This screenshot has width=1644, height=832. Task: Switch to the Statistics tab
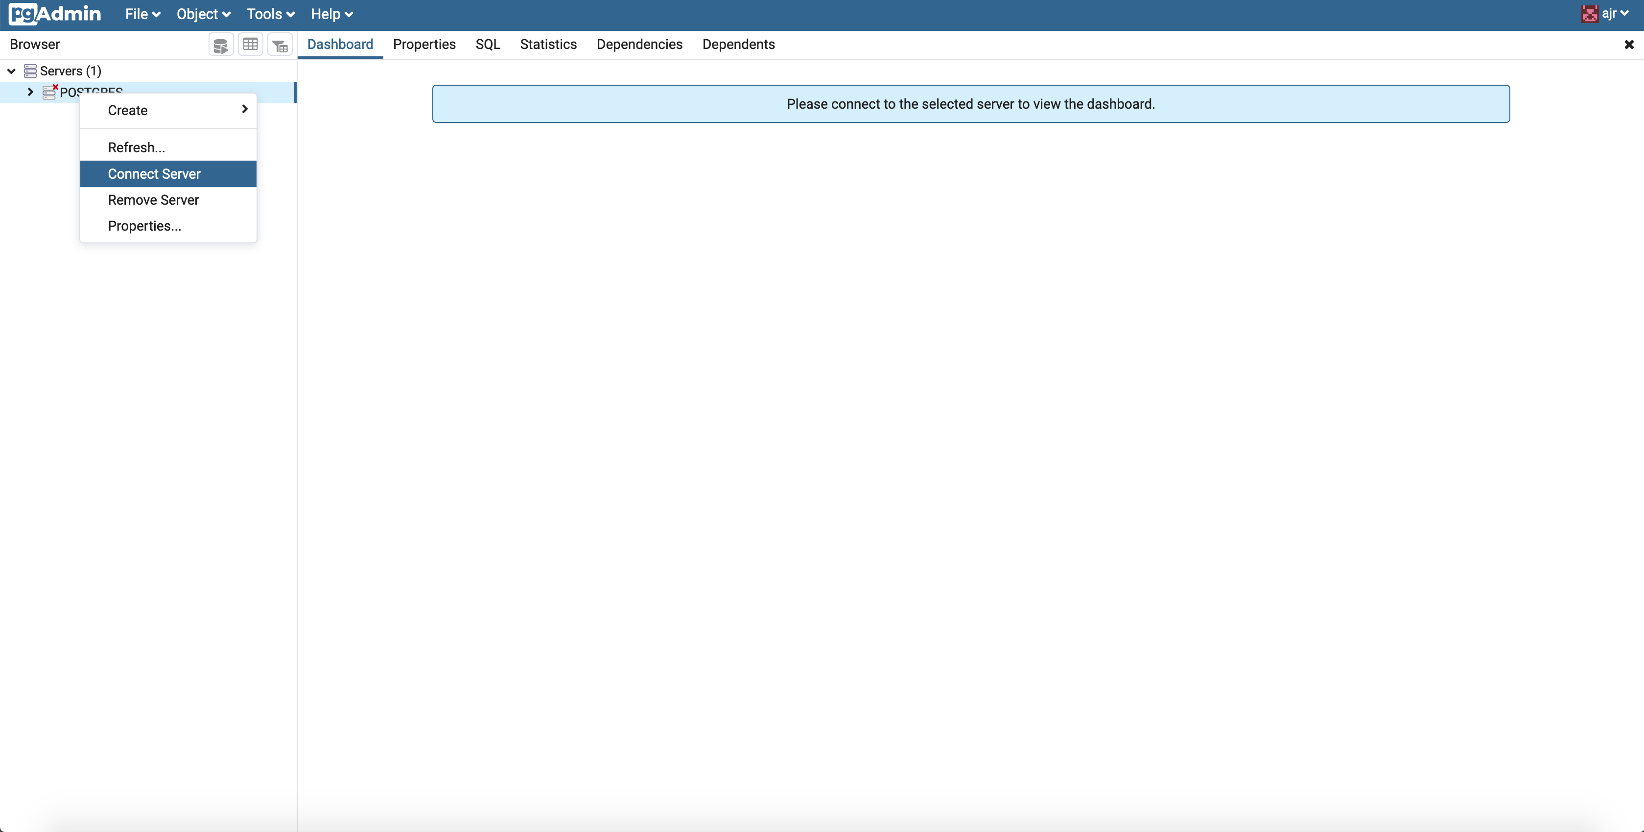(x=547, y=44)
